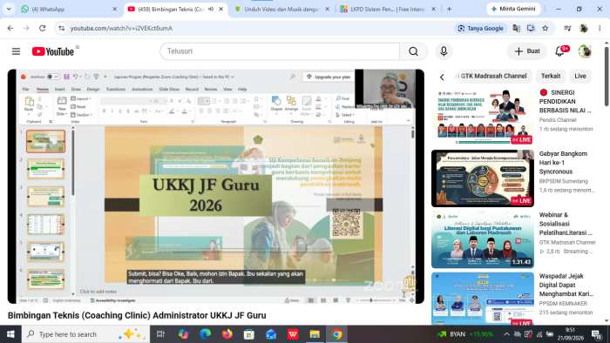Click the install app icon in address bar

click(531, 28)
